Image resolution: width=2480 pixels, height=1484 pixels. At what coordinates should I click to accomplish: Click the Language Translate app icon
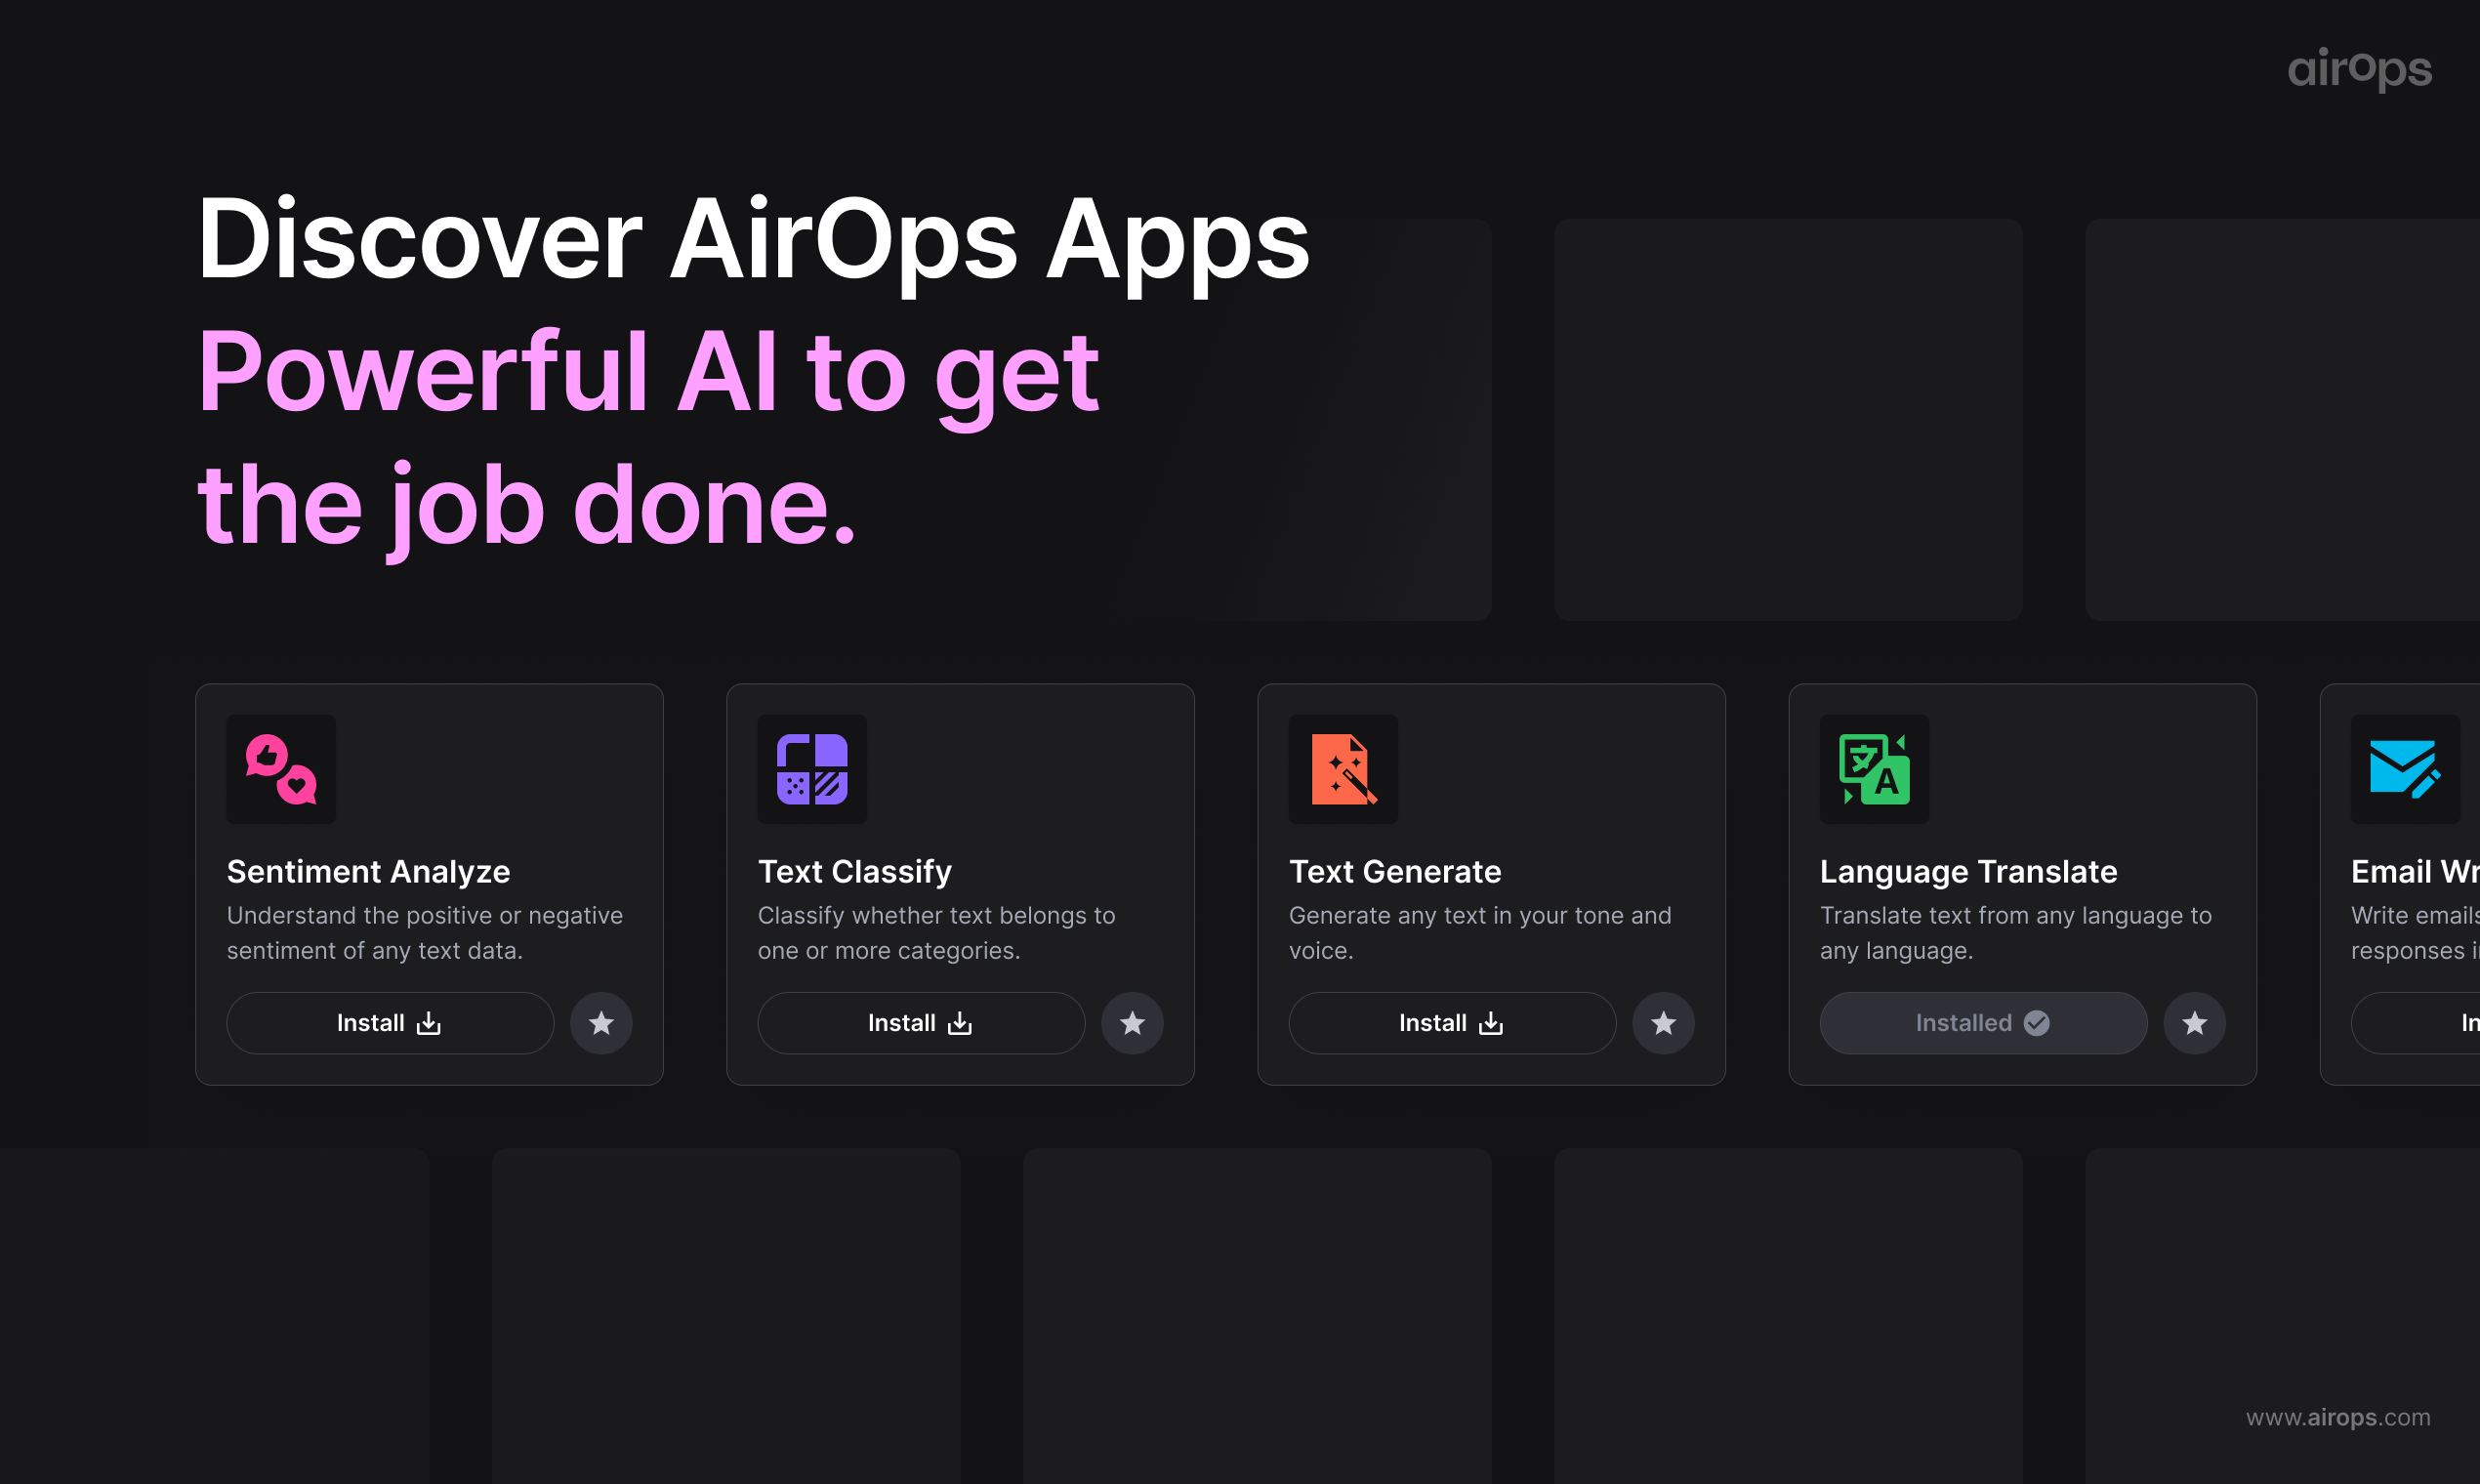(x=1874, y=770)
